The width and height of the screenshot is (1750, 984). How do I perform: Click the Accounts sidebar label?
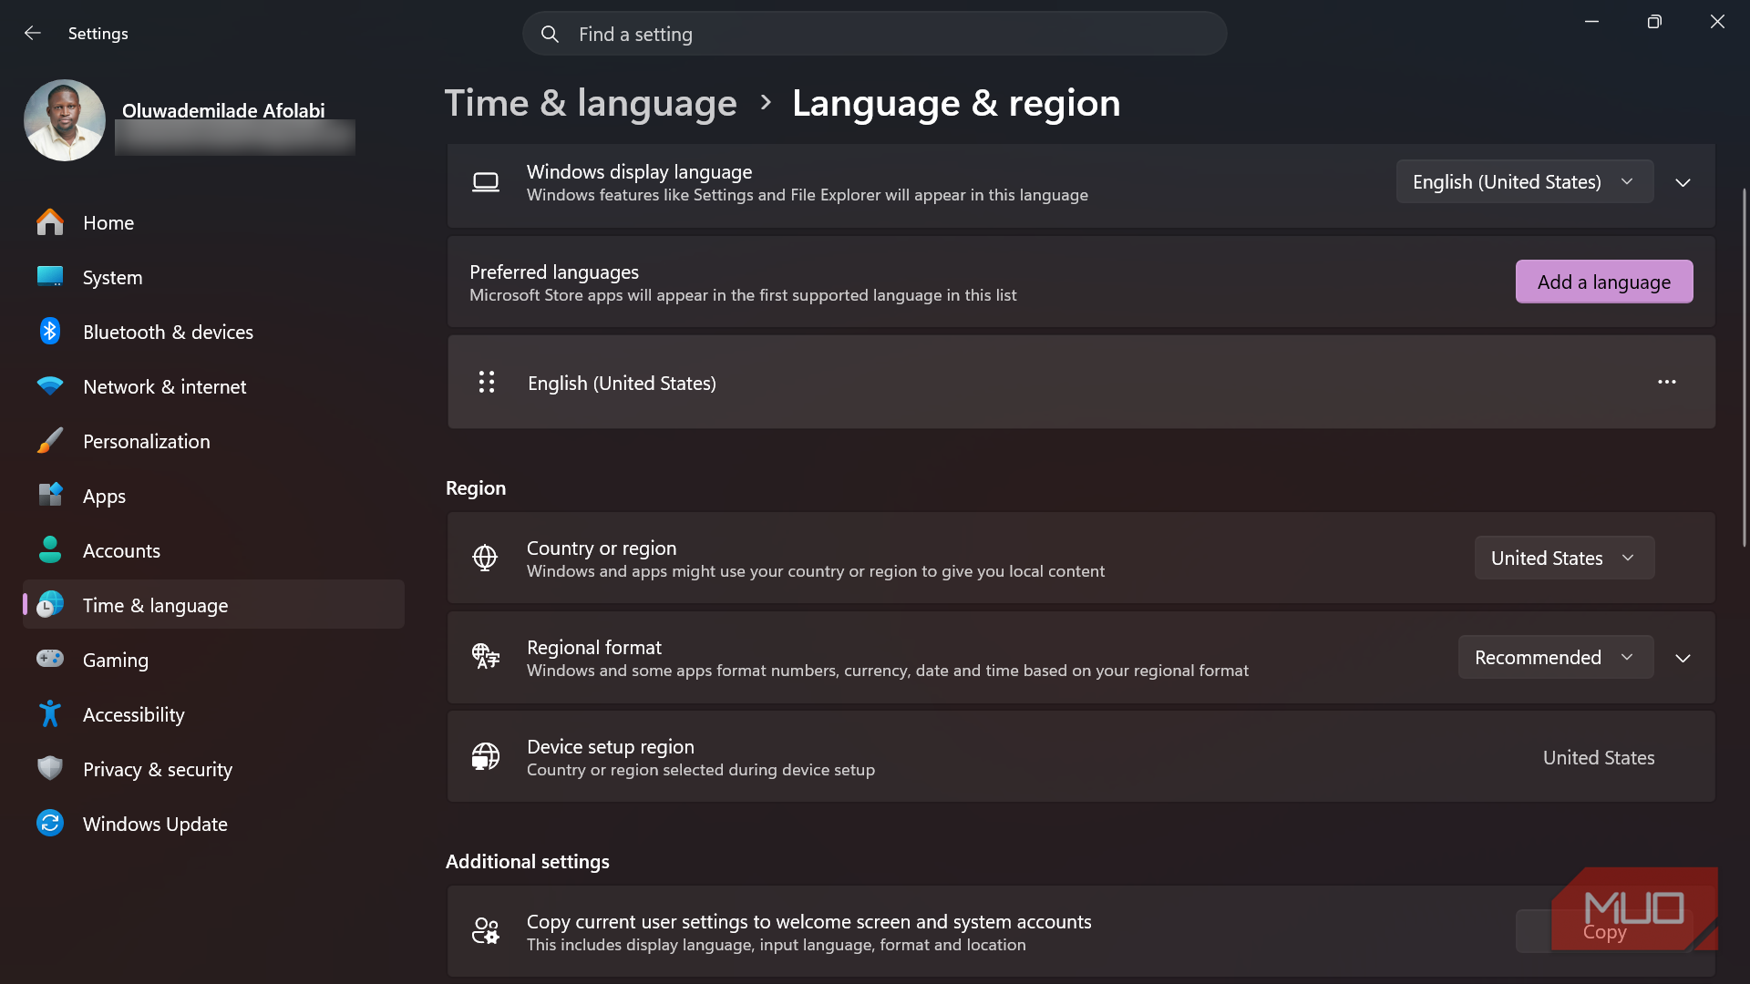[x=121, y=550]
